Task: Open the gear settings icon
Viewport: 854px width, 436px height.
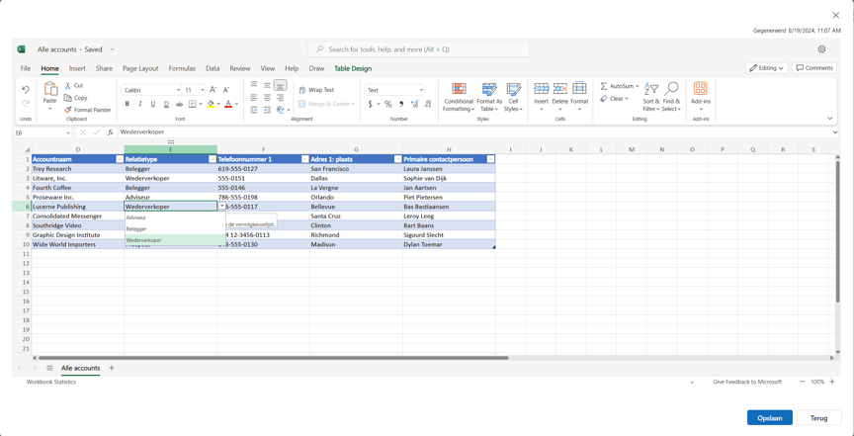Action: [x=821, y=49]
